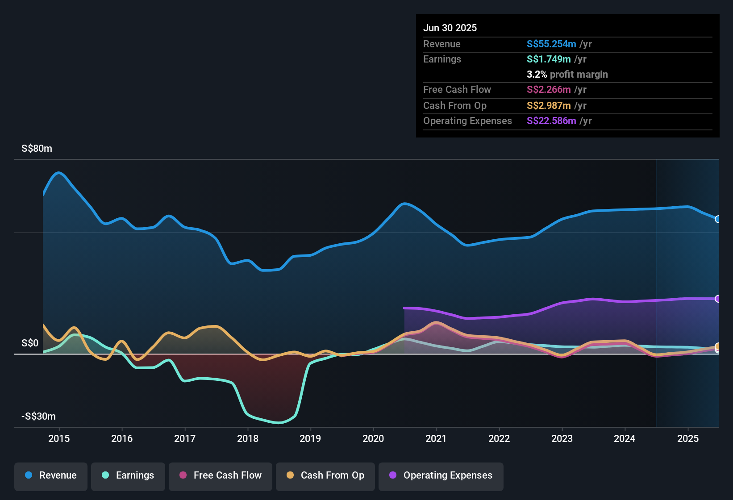Screen dimensions: 733x500
Task: Click the Operating Expenses label in the tooltip
Action: click(467, 121)
